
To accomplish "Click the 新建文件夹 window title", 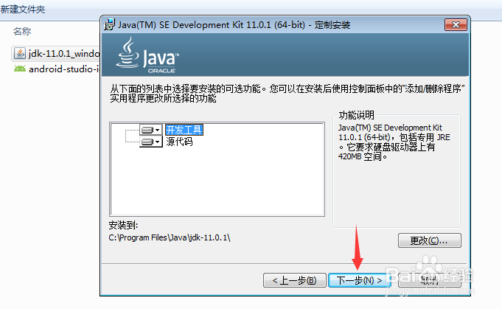I will (23, 9).
